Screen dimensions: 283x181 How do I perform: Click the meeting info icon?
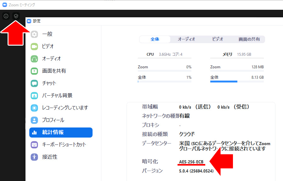point(6,16)
